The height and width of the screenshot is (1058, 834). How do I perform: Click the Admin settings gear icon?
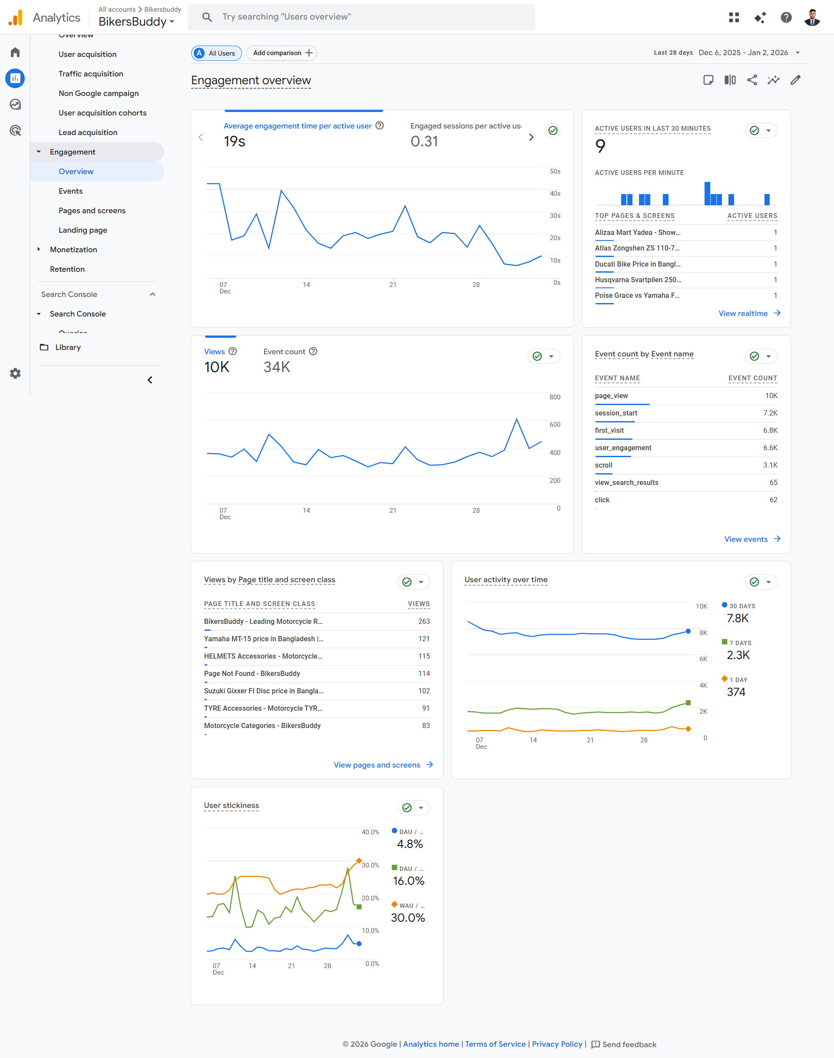pyautogui.click(x=15, y=373)
